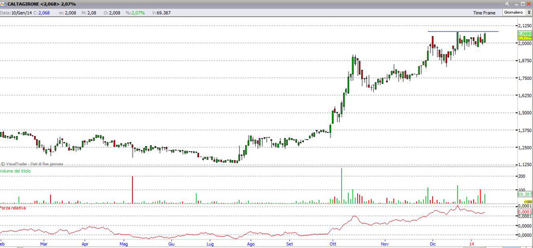533x248 pixels.
Task: Click the green 69.387 volume tag
Action: [524, 194]
